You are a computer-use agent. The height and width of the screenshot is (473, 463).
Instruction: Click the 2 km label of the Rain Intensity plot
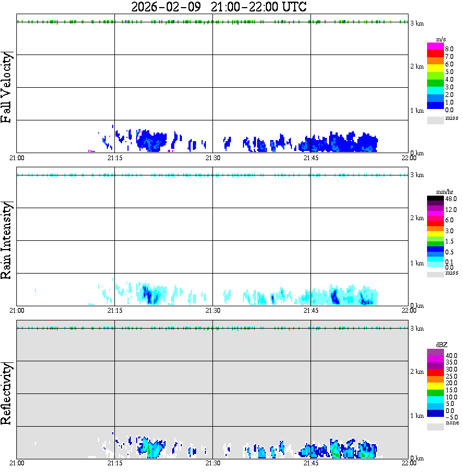(x=417, y=218)
